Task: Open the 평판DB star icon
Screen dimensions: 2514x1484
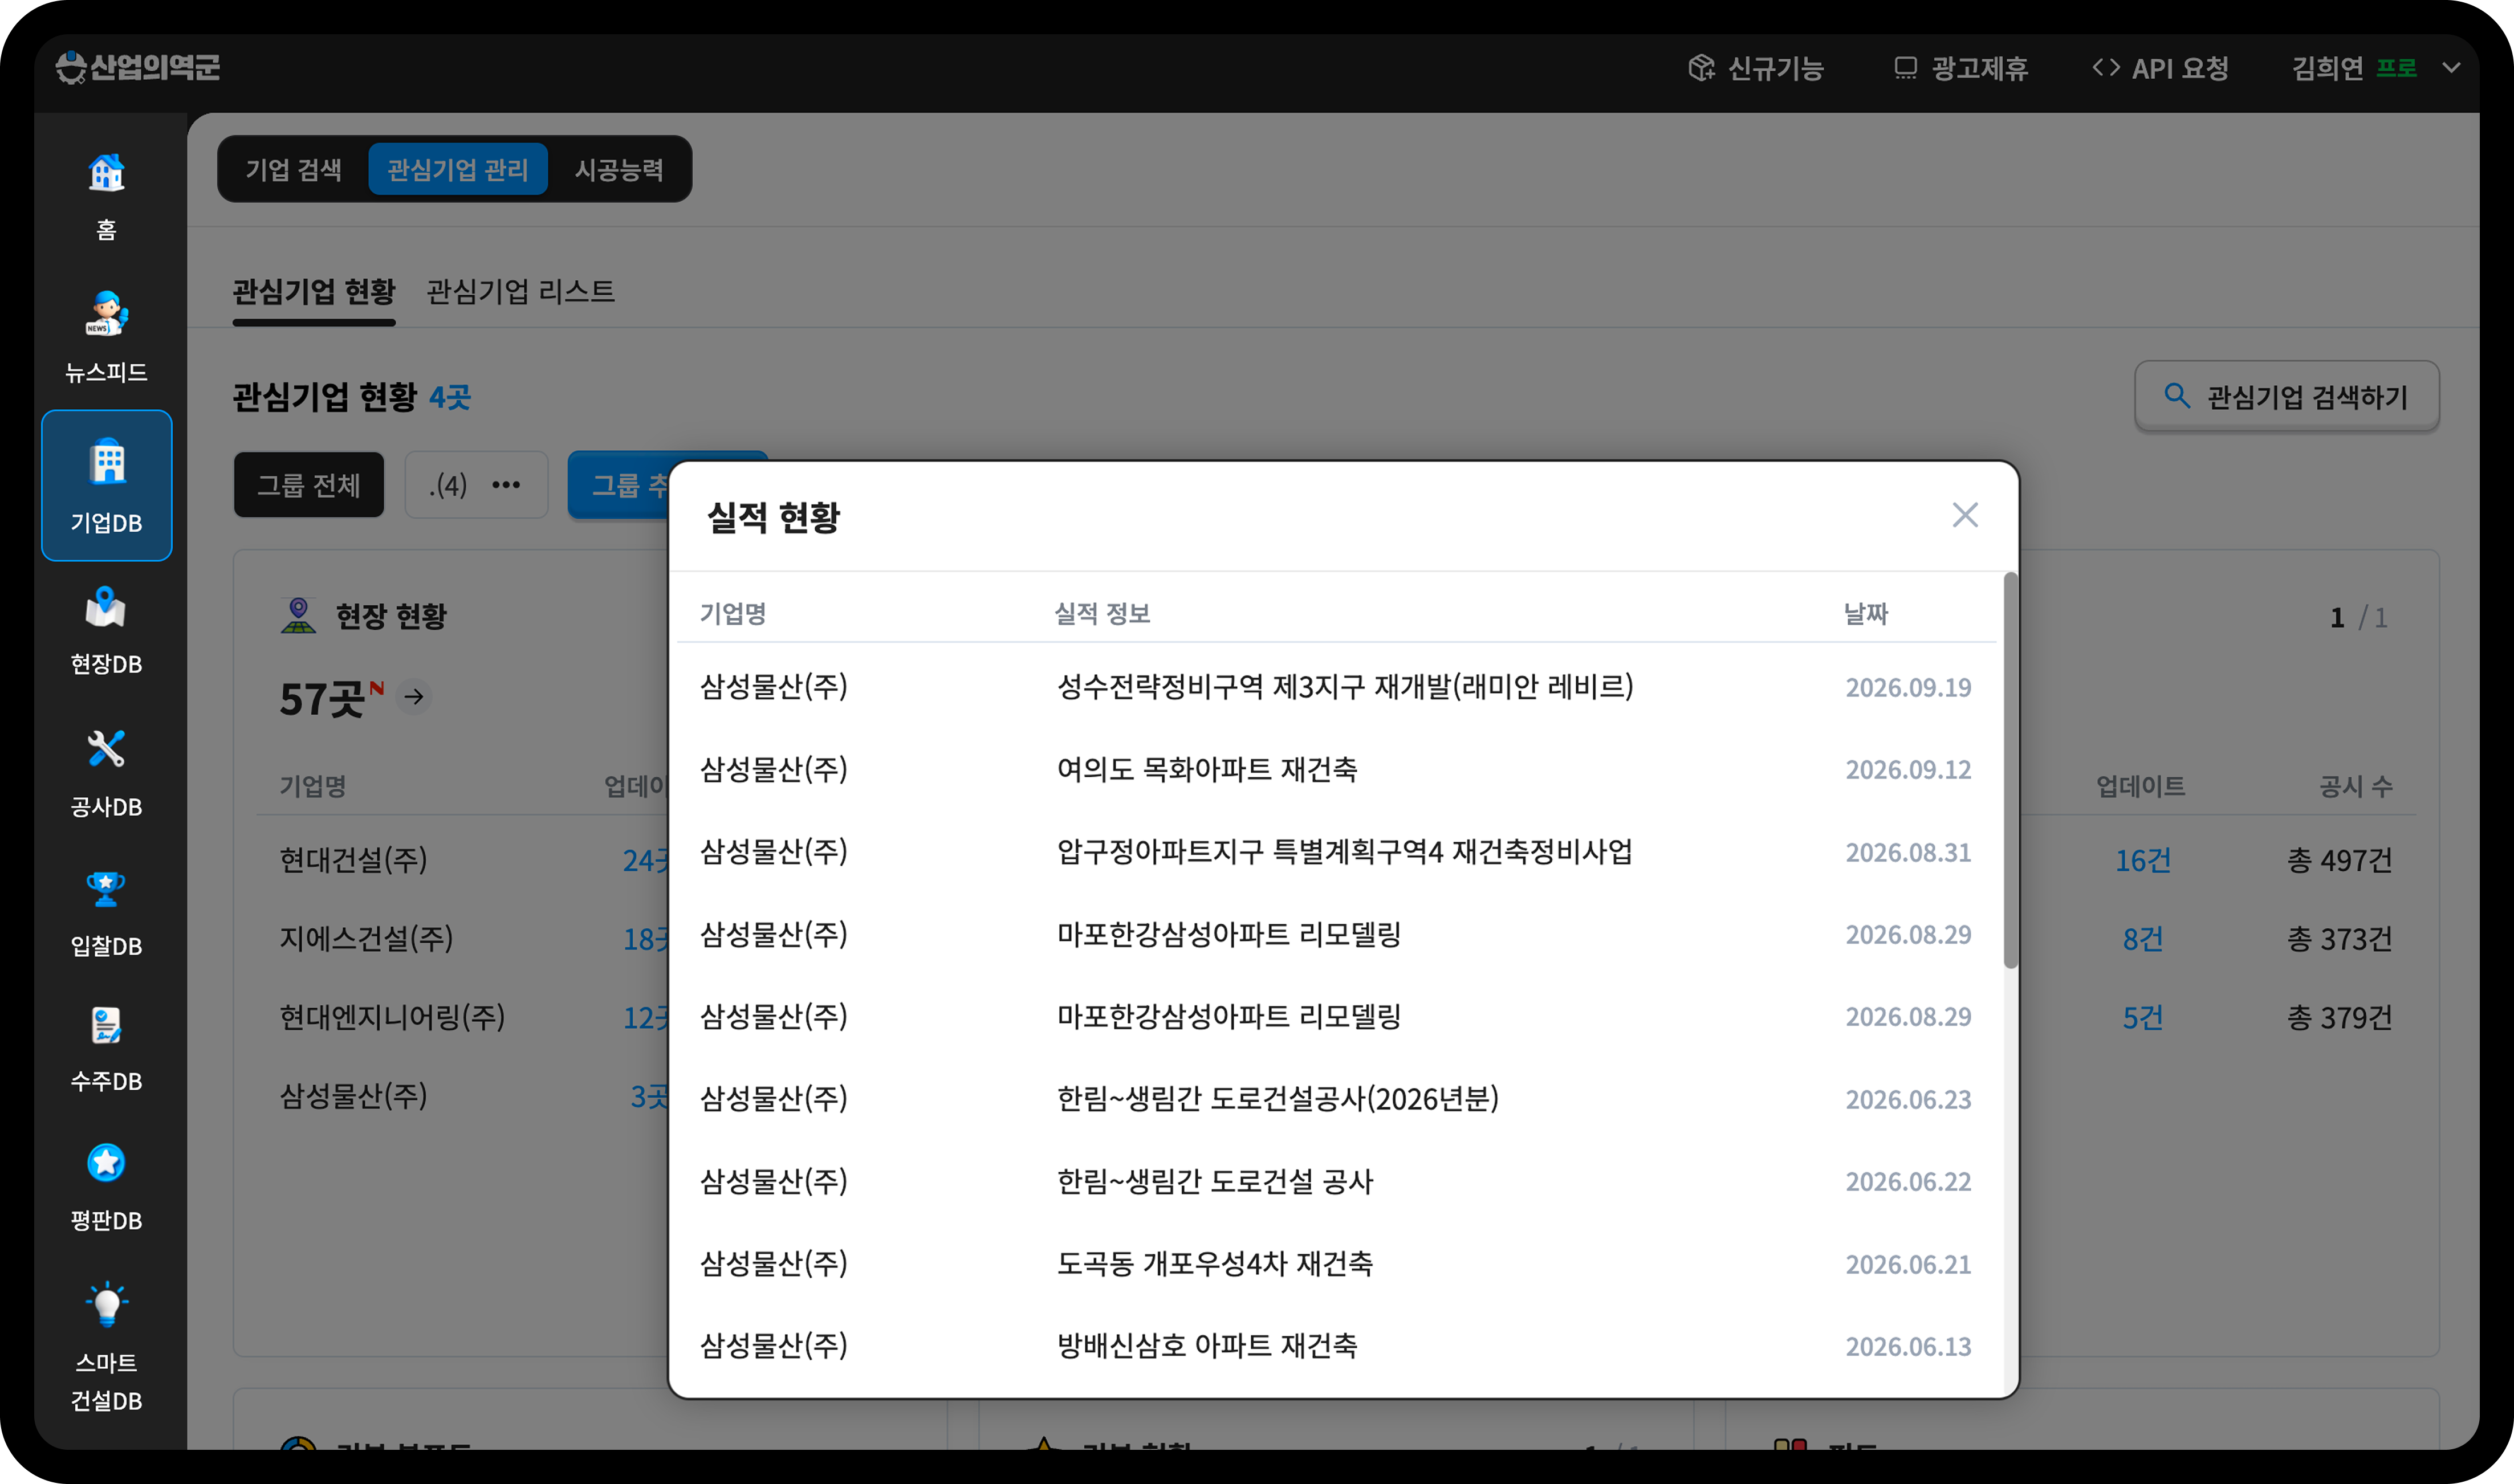Action: (106, 1164)
